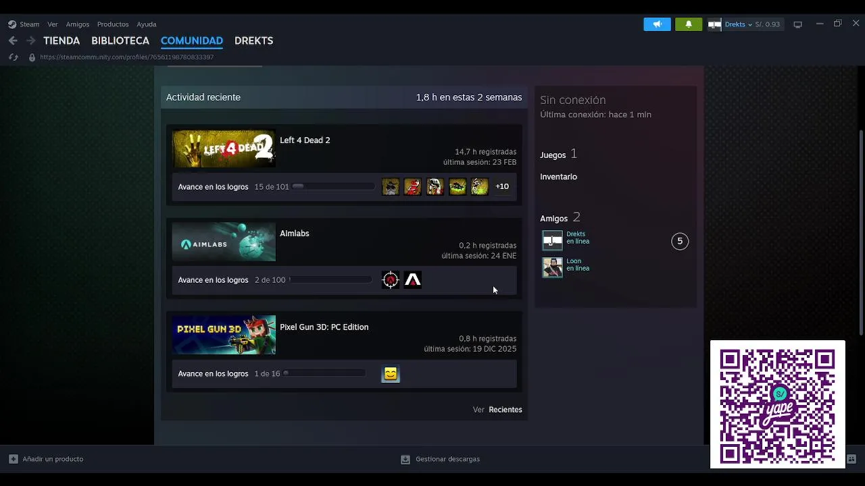Click the Steam logo icon in menu bar
Viewport: 865px width, 486px height.
[x=12, y=24]
